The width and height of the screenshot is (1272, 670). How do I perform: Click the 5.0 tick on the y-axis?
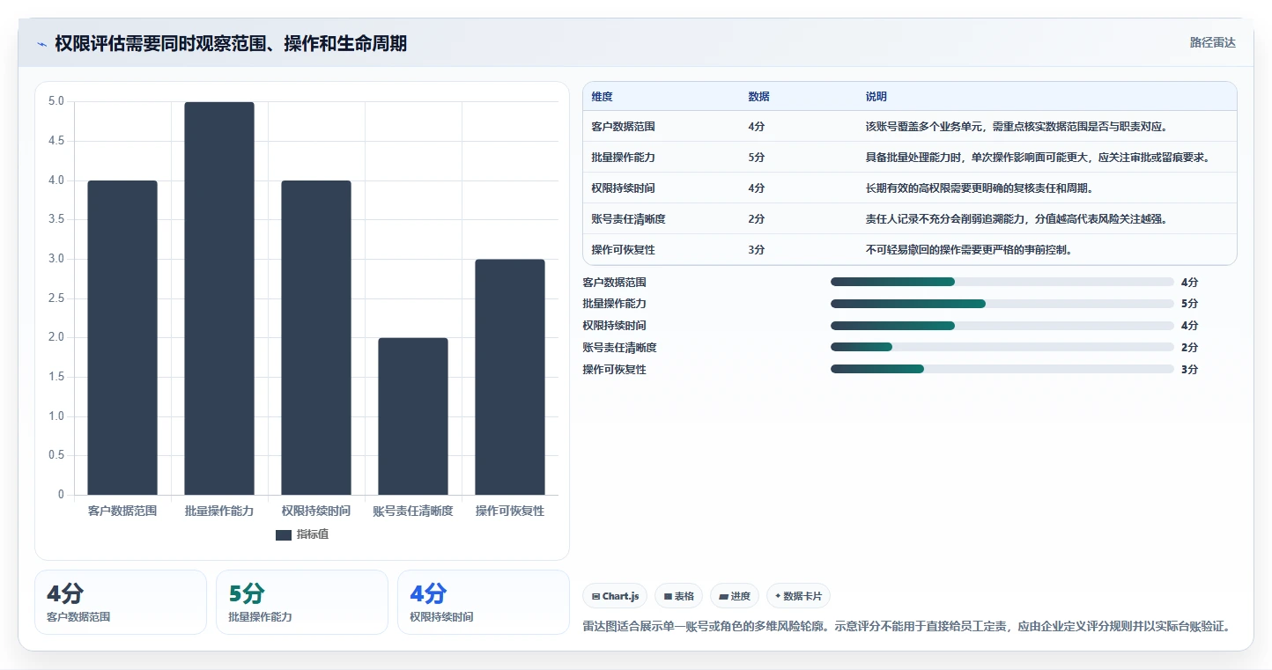point(55,101)
